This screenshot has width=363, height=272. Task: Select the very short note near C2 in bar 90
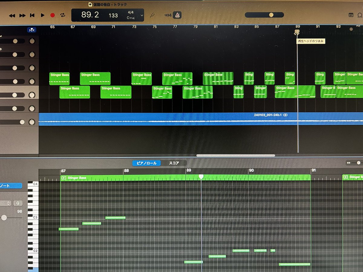(273, 250)
